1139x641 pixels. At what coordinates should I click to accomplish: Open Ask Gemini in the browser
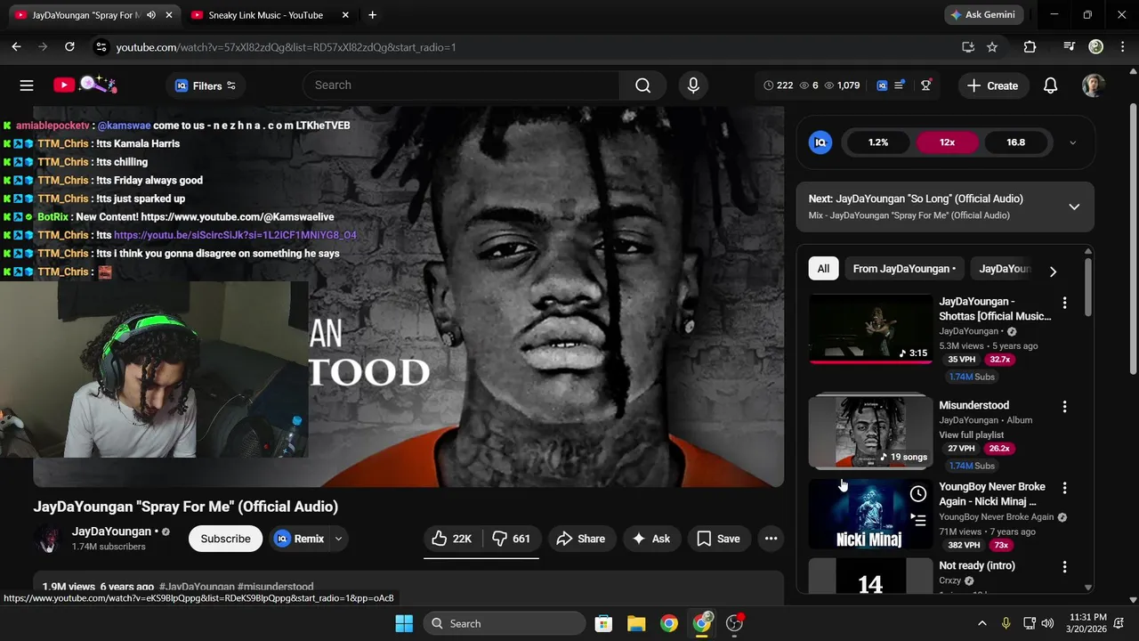click(x=983, y=15)
